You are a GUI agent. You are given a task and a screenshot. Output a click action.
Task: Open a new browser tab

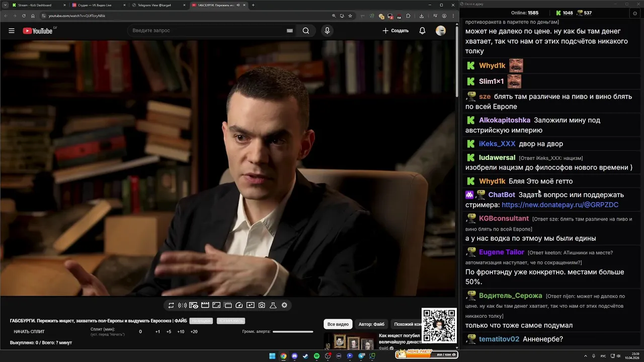[x=253, y=5]
